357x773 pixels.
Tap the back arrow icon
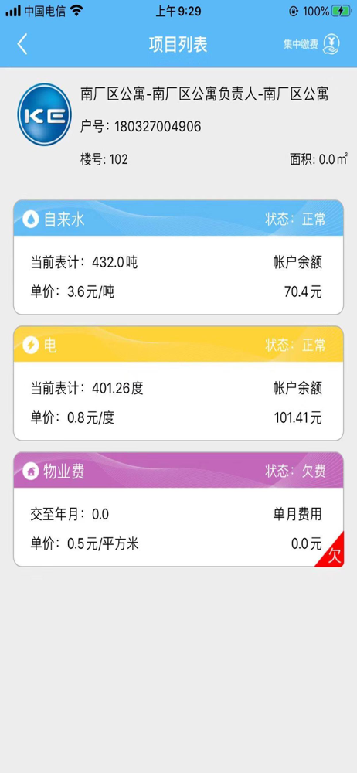(x=22, y=44)
